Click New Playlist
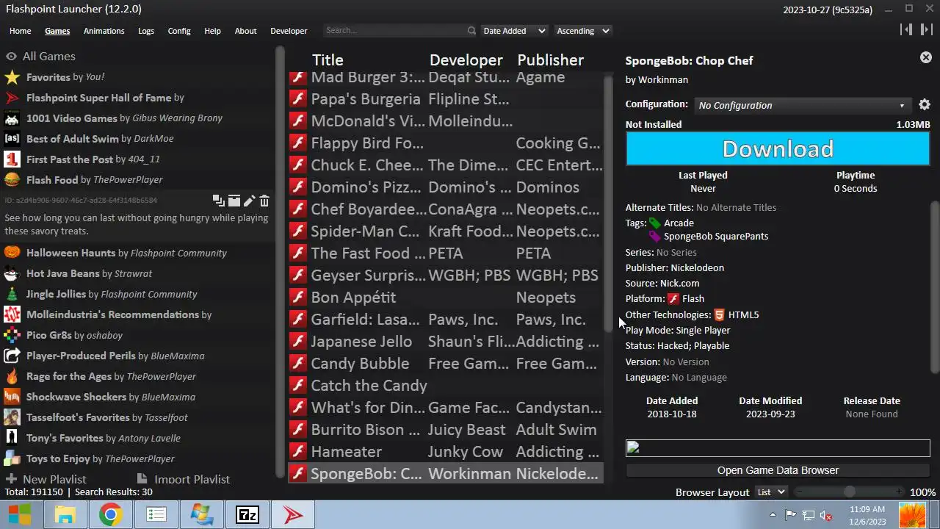This screenshot has width=940, height=529. coord(46,479)
